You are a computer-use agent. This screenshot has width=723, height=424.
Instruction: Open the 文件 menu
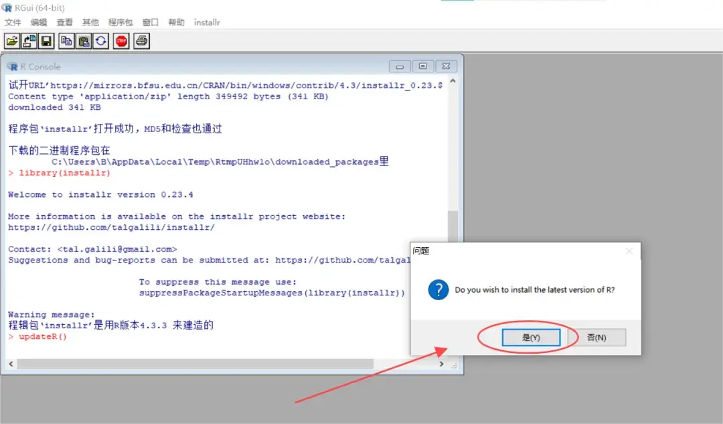pos(13,22)
